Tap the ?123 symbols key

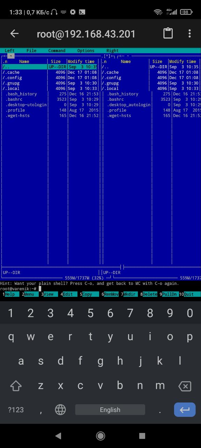(16, 409)
